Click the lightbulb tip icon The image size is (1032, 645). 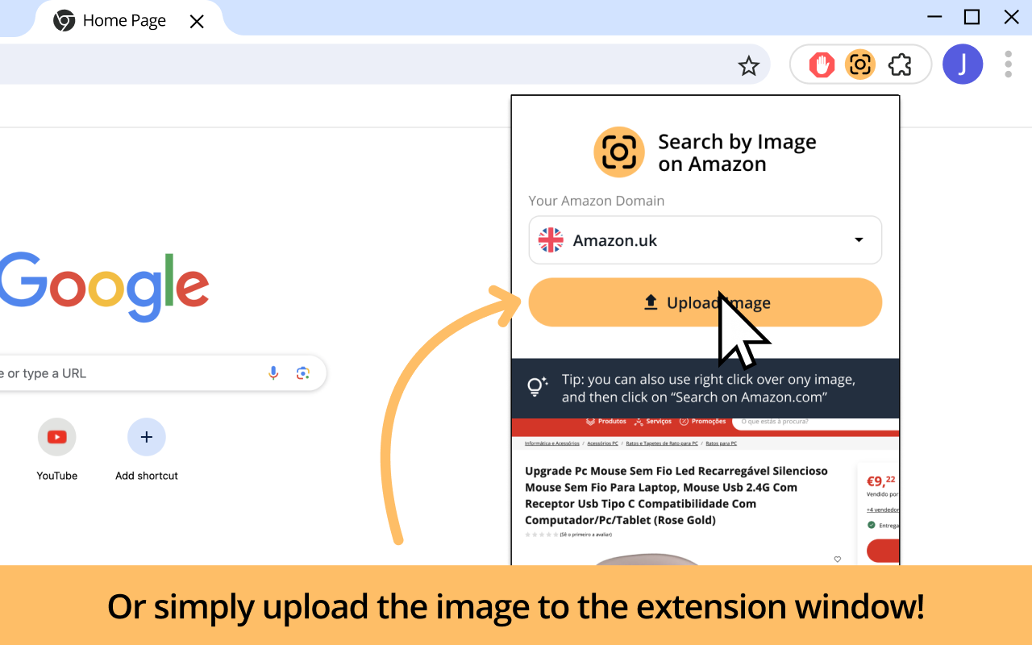click(x=537, y=387)
